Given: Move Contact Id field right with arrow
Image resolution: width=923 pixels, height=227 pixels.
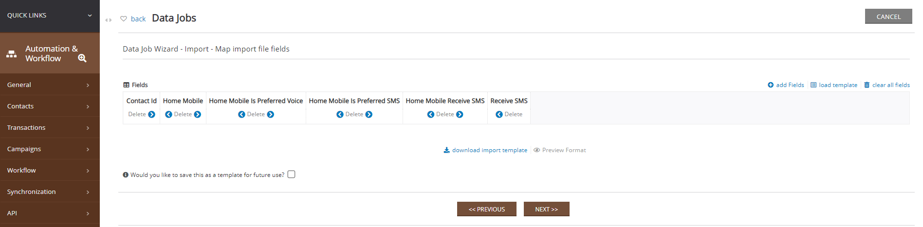Looking at the screenshot, I should click(151, 114).
